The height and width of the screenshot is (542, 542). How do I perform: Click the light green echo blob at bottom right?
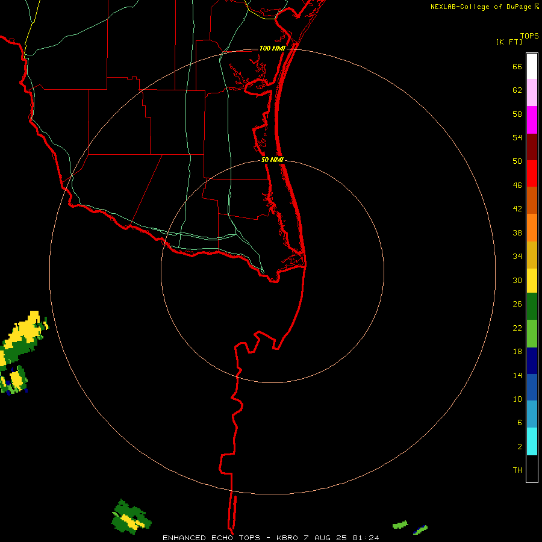(400, 525)
